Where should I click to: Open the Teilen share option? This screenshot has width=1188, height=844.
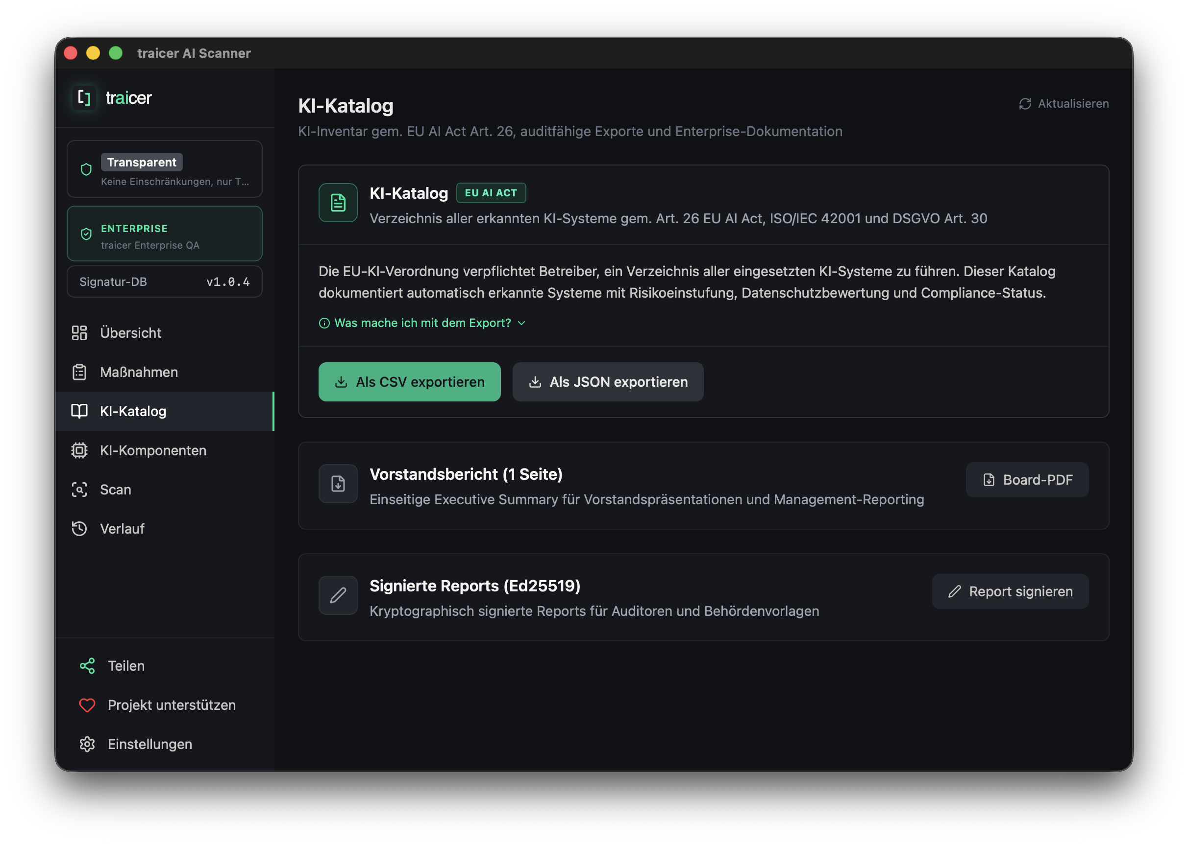point(164,666)
